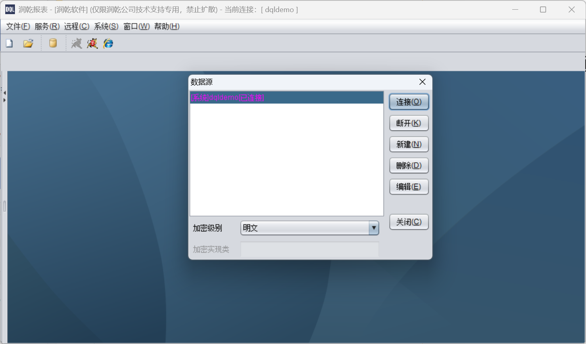
Task: Close the 数据源 dialog with its X
Action: point(422,82)
